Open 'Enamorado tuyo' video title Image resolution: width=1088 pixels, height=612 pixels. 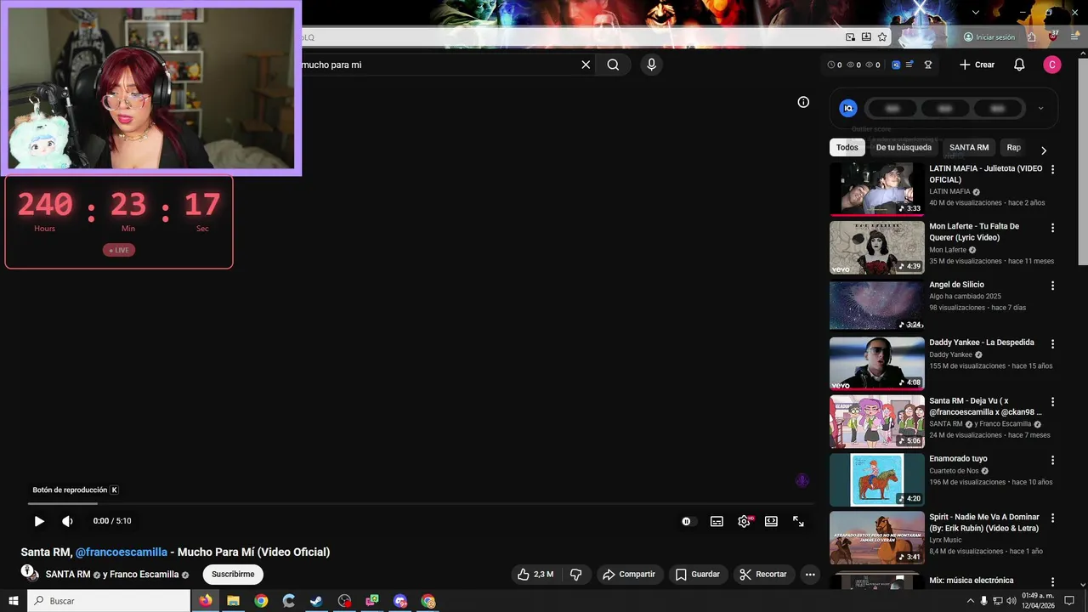pyautogui.click(x=958, y=459)
